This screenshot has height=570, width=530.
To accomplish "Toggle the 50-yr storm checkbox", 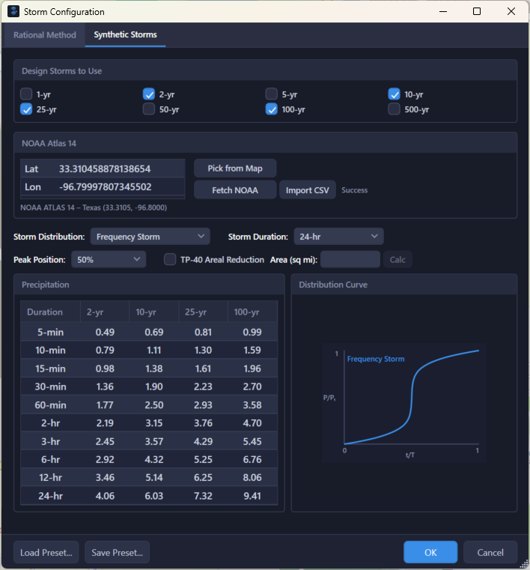I will point(149,109).
